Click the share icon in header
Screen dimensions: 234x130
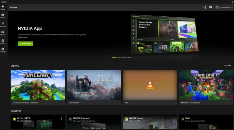(x=204, y=7)
